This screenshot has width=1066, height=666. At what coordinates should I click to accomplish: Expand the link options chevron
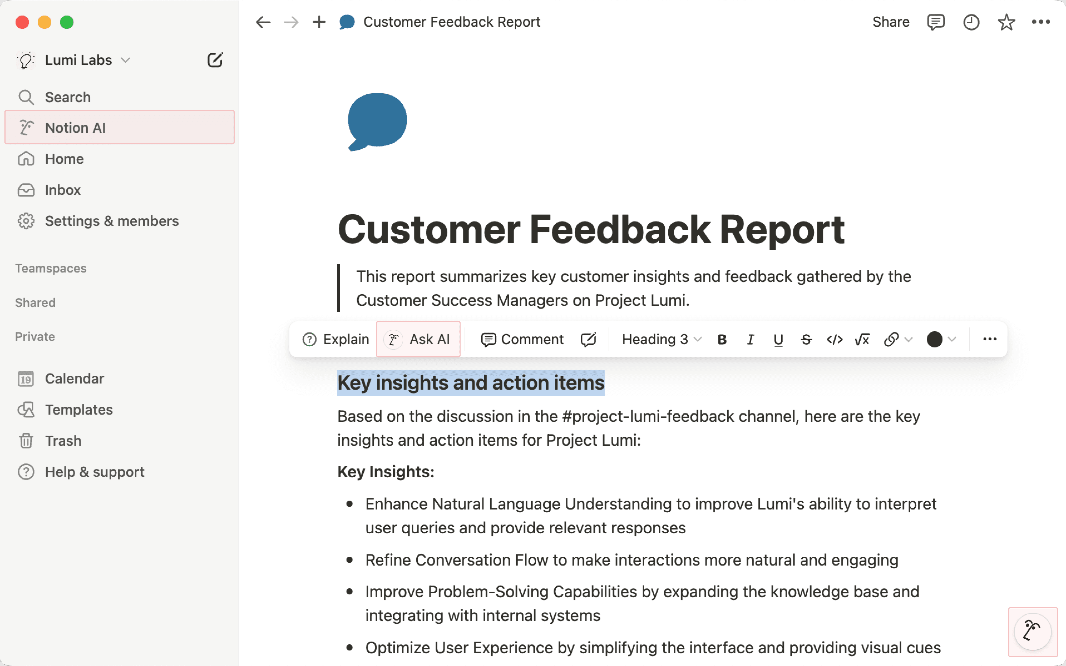(x=908, y=340)
